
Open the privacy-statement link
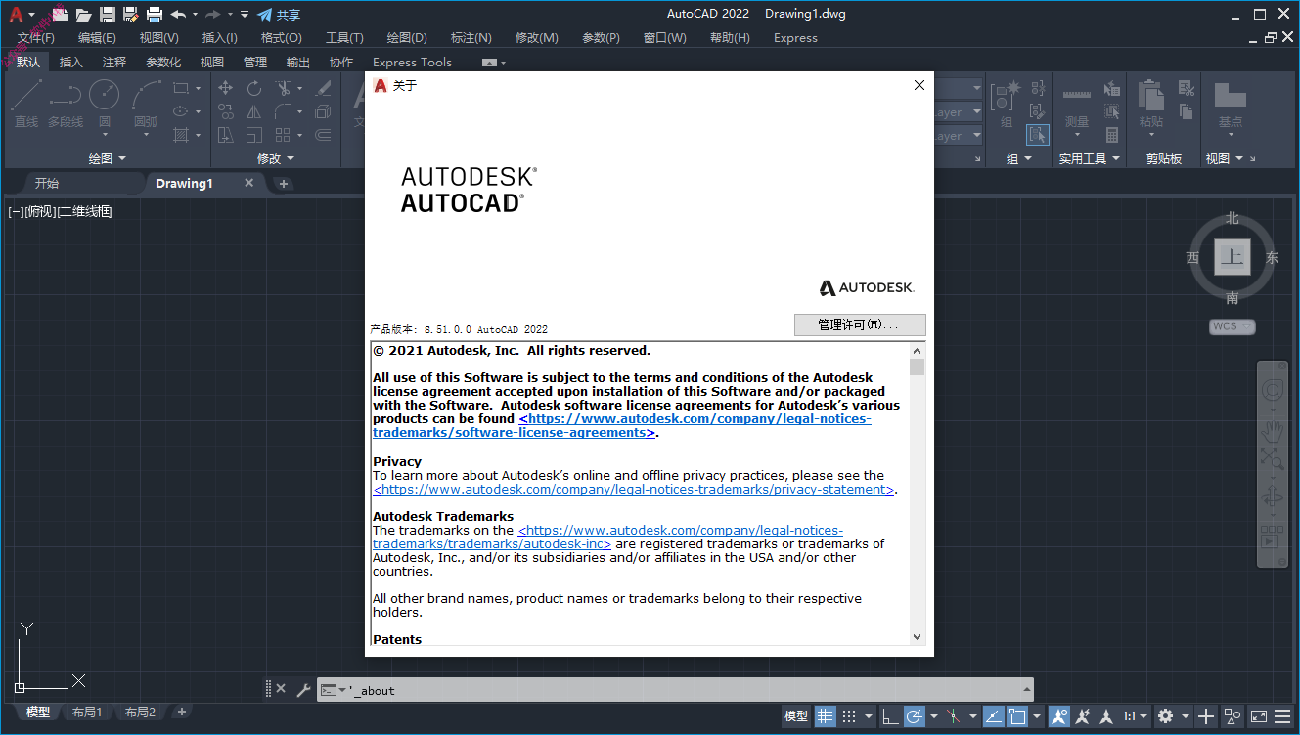click(x=634, y=489)
